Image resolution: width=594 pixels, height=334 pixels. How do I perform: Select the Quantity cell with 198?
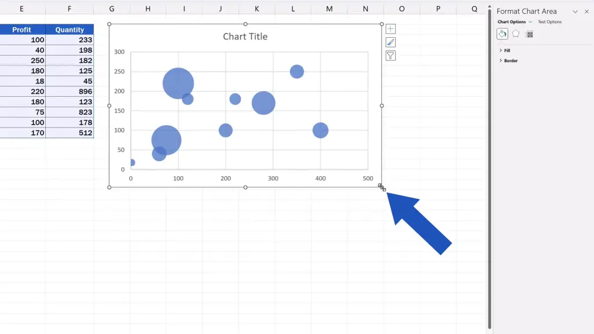point(70,50)
